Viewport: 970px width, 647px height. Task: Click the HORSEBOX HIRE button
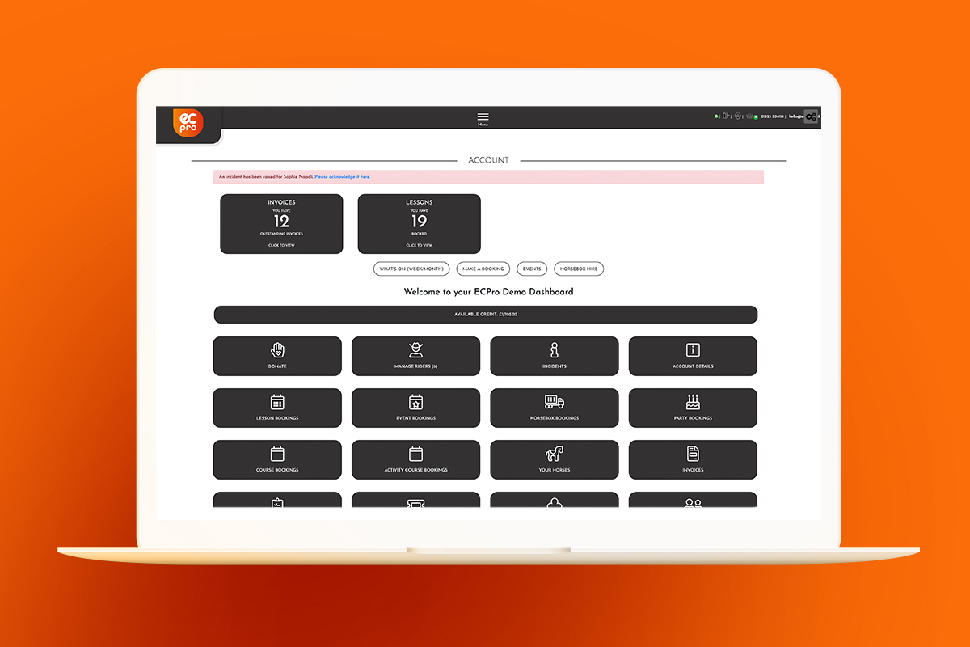(579, 269)
